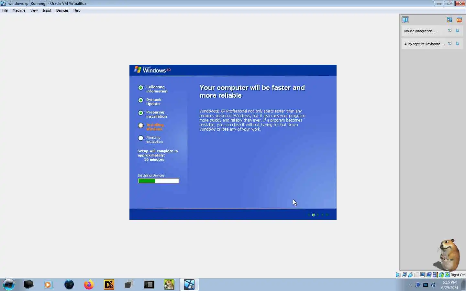
Task: Click the keyboard capture green arrow icon
Action: (x=447, y=275)
